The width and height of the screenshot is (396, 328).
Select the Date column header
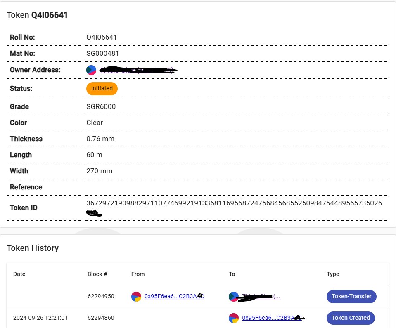19,274
